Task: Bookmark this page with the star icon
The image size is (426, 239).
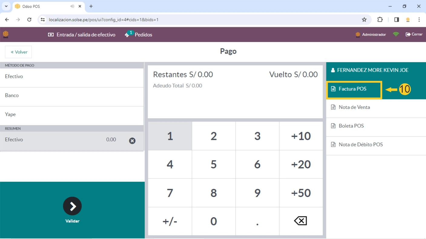Action: (364, 20)
